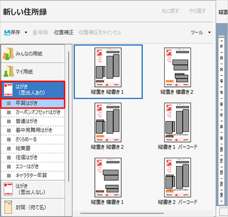Choose the 縦書き2 バーコード layout thumbnail
The height and width of the screenshot is (217, 228).
pos(177,177)
